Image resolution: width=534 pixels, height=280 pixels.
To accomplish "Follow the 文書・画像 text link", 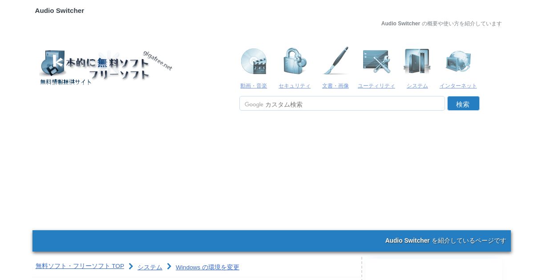I will [x=336, y=86].
